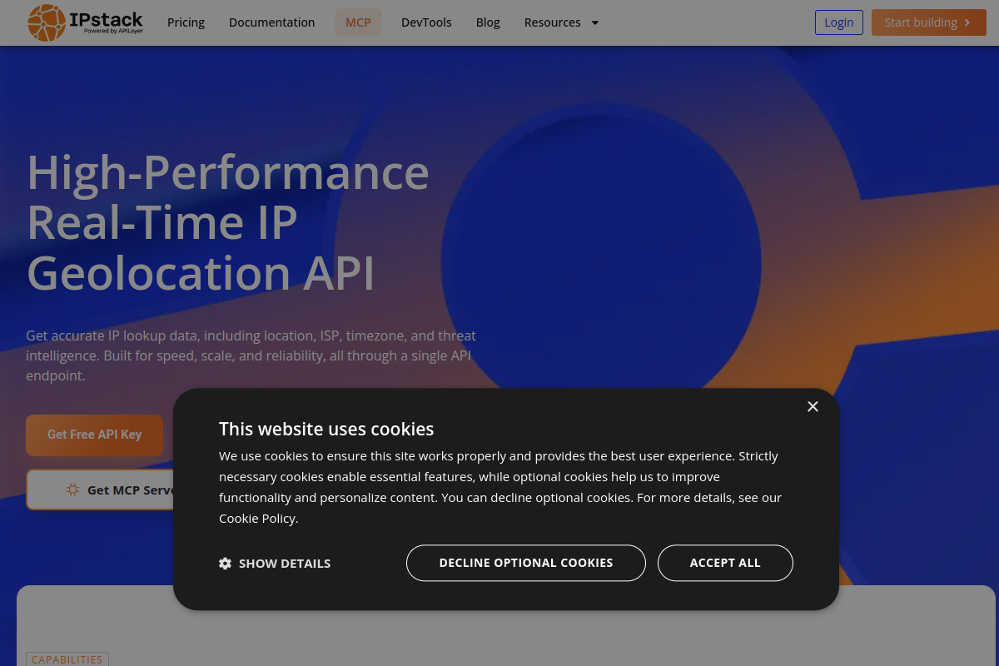Screen dimensions: 999x666
Task: Close the cookie banner with X
Action: 813,406
